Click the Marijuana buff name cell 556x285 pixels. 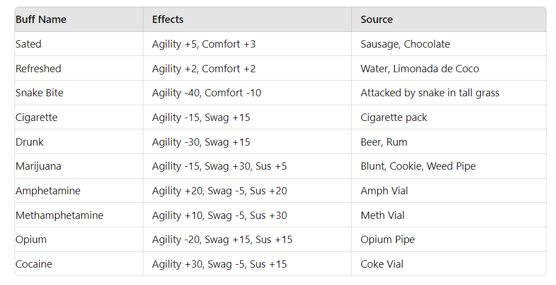[38, 166]
